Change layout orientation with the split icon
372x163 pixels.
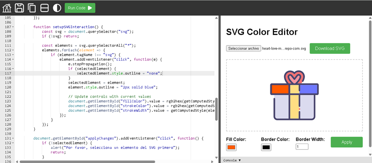(44, 8)
